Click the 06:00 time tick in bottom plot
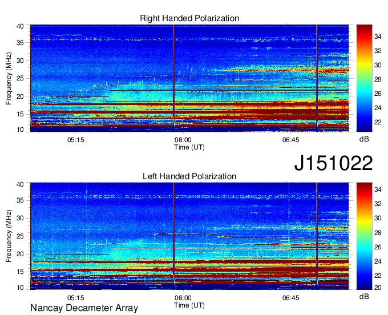388x315 pixels. [x=183, y=298]
